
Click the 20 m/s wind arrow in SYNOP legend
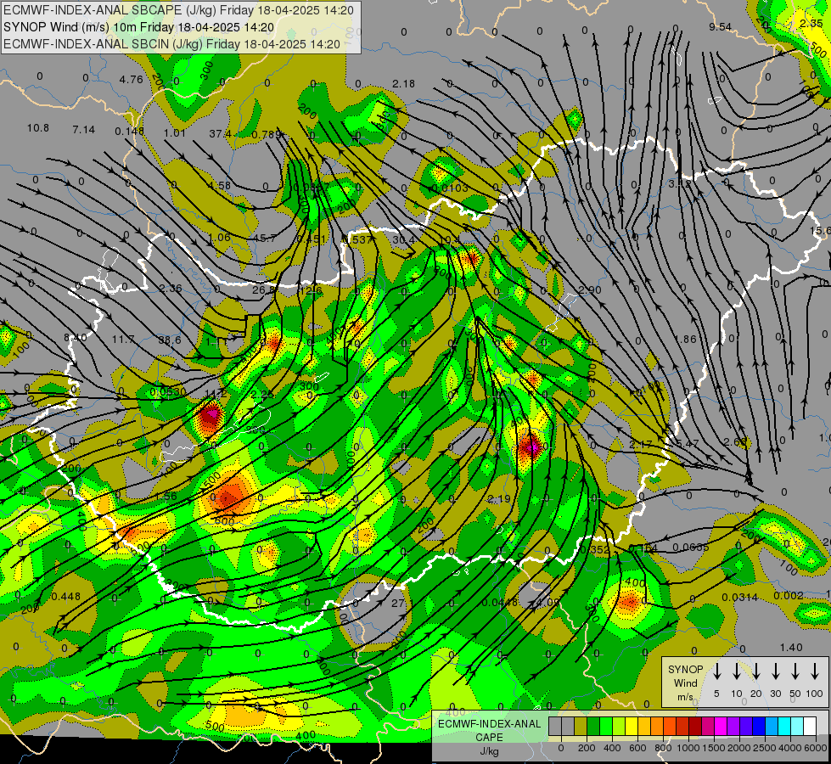(756, 671)
